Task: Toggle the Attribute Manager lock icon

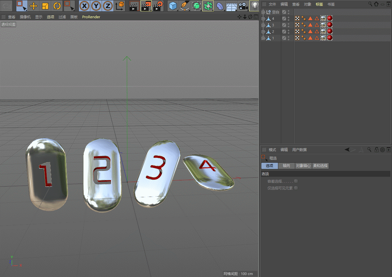Action: [376, 150]
